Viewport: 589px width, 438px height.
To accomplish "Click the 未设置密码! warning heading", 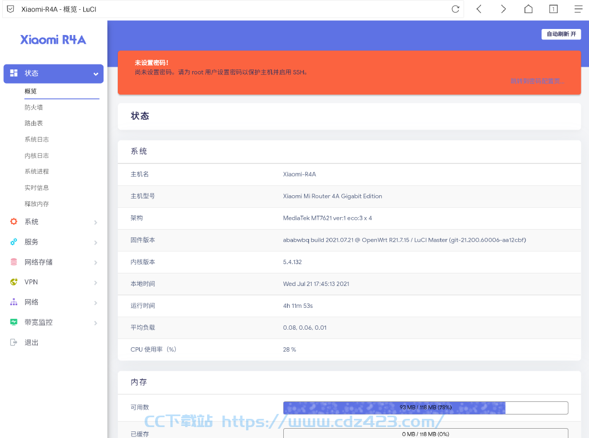I will pos(152,63).
